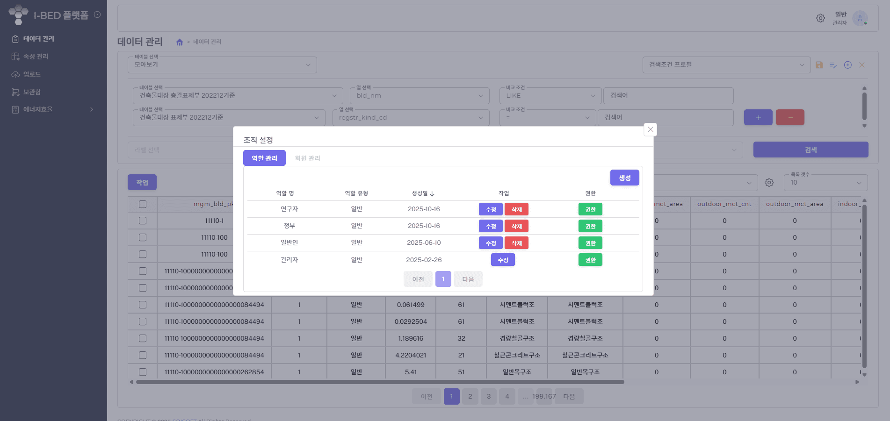This screenshot has width=890, height=421.
Task: Open the LIKE comparison condition dropdown
Action: (x=550, y=96)
